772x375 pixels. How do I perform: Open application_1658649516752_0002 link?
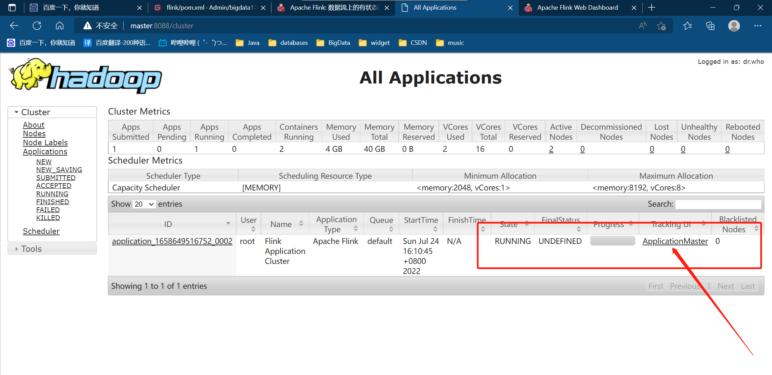coord(172,241)
